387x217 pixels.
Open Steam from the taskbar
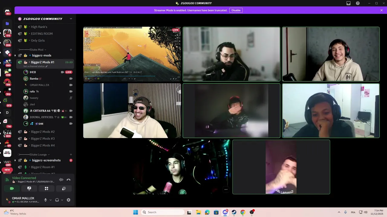click(x=234, y=212)
